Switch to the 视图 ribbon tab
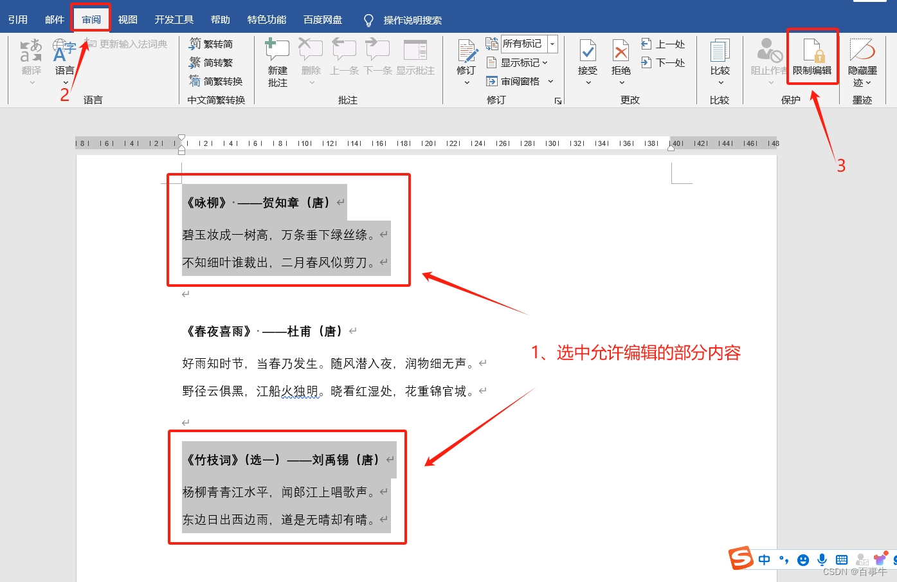This screenshot has width=897, height=582. 128,19
